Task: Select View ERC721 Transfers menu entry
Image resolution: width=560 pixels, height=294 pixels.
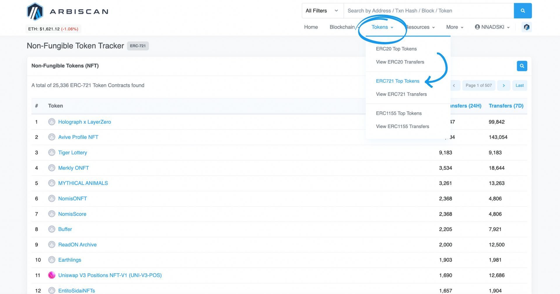Action: tap(401, 94)
